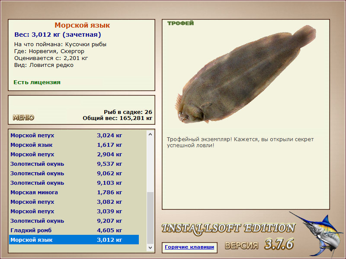
Task: Click the Вес: 3,012 кг (зачетная) text
Action: (x=58, y=35)
